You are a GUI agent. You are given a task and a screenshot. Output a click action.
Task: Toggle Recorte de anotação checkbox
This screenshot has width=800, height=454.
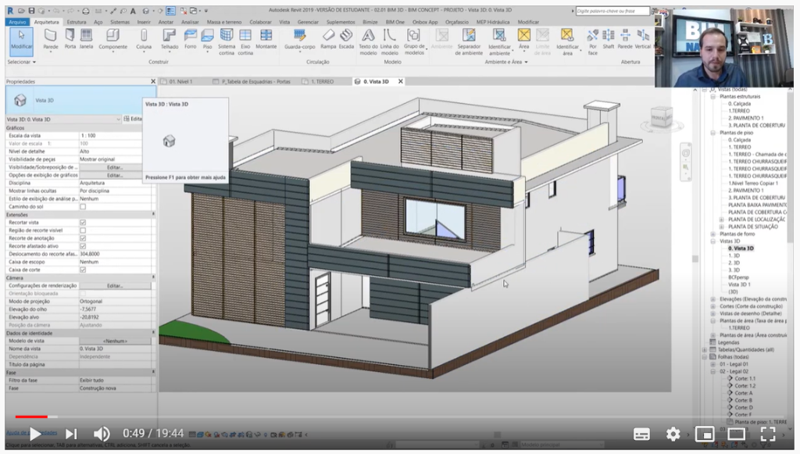(83, 238)
